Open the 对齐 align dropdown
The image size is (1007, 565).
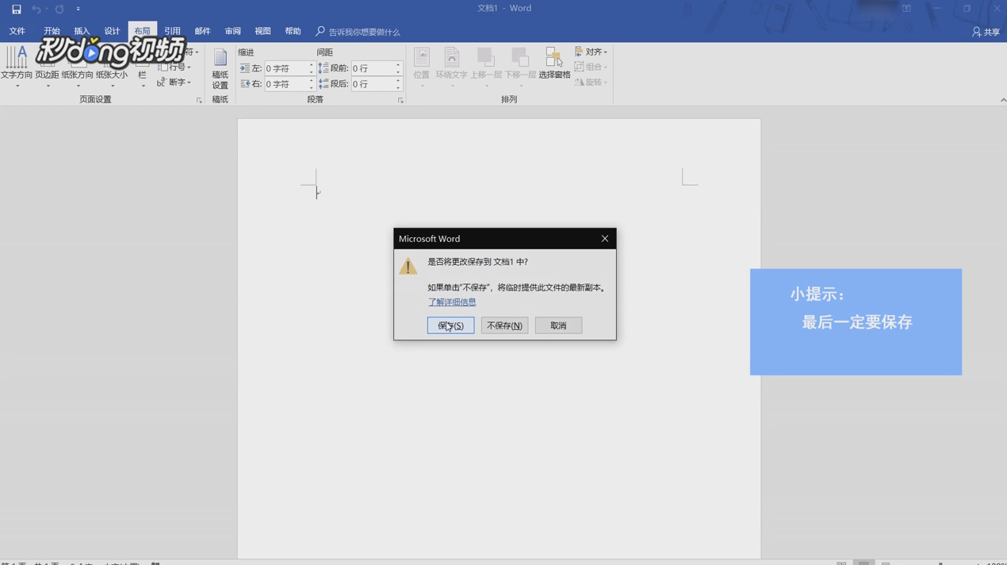pyautogui.click(x=592, y=52)
